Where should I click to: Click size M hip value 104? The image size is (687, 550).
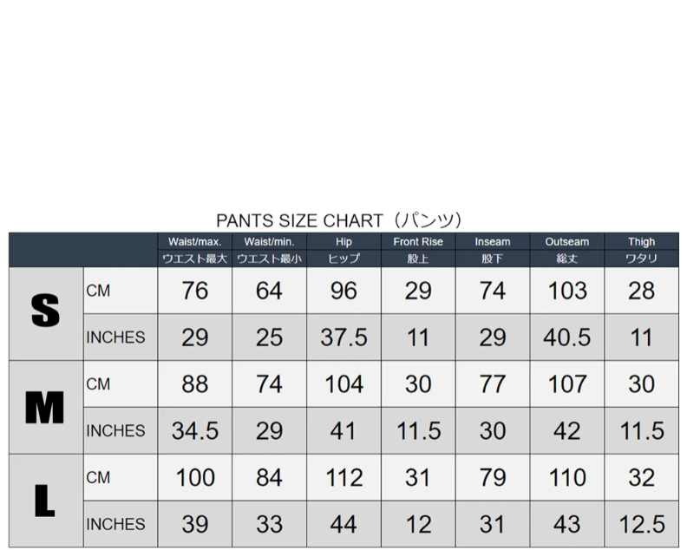343,384
